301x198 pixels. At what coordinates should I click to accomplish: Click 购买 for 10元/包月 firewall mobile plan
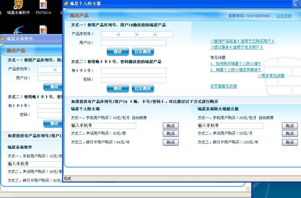click(171, 126)
